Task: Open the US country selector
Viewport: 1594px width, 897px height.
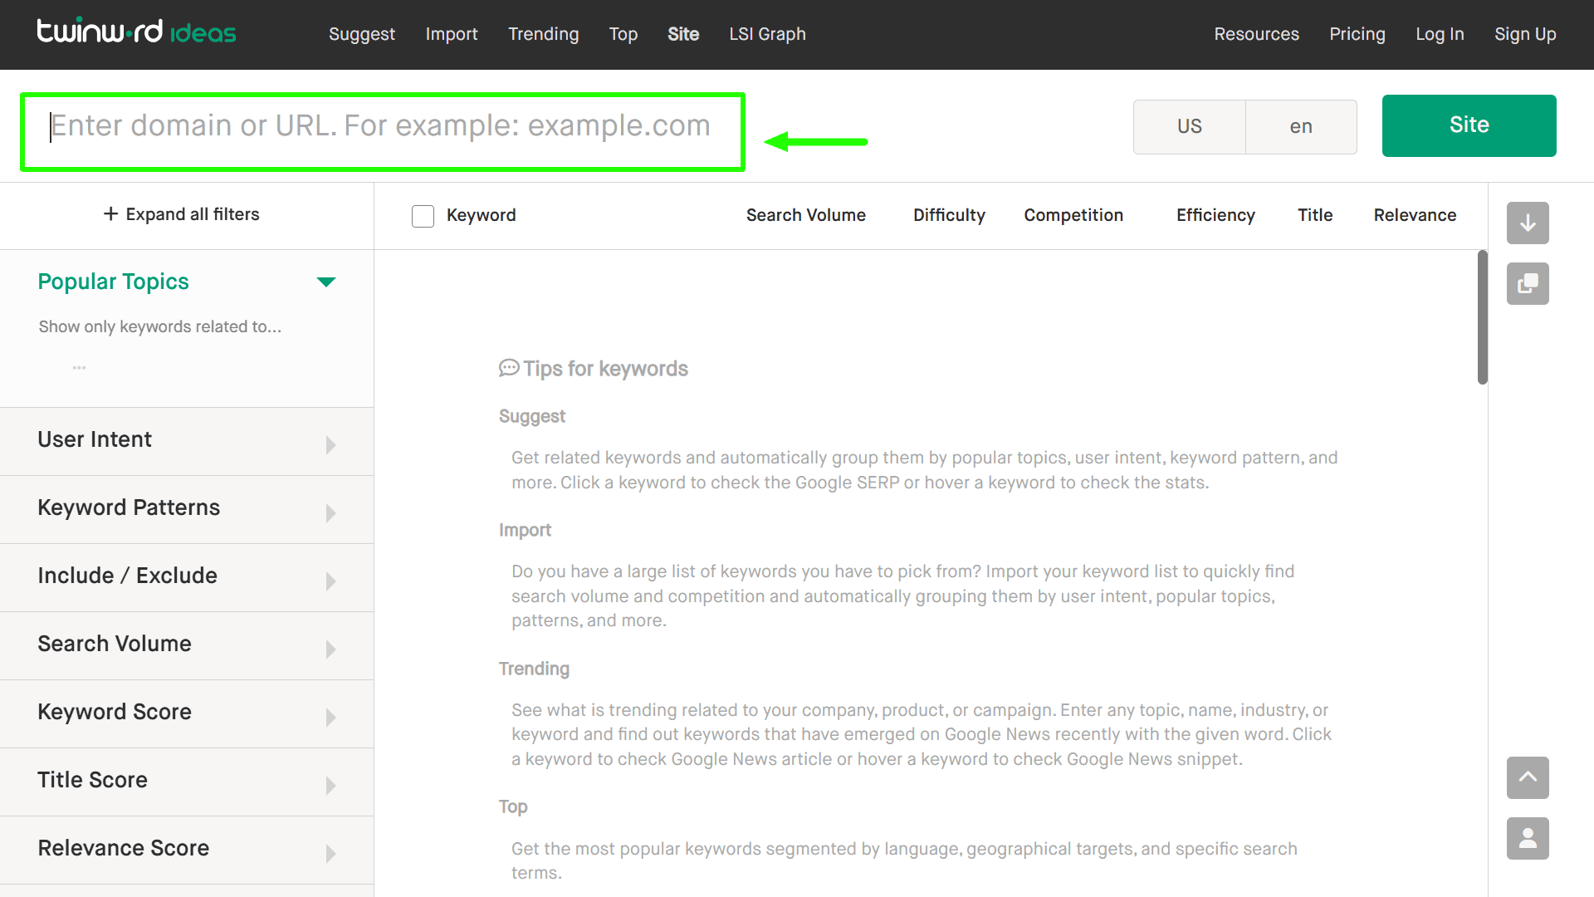Action: [x=1189, y=126]
